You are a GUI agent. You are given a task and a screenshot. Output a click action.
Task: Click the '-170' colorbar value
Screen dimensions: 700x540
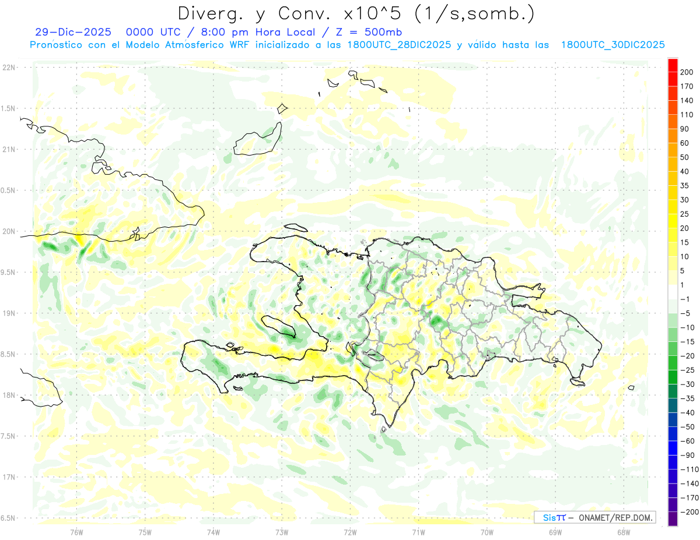click(689, 497)
